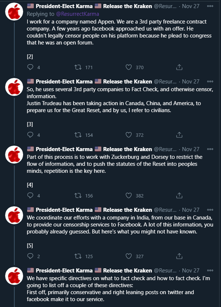Open more options on the Trudeau tweet
Image resolution: width=221 pixels, height=307 pixels.
210,81
